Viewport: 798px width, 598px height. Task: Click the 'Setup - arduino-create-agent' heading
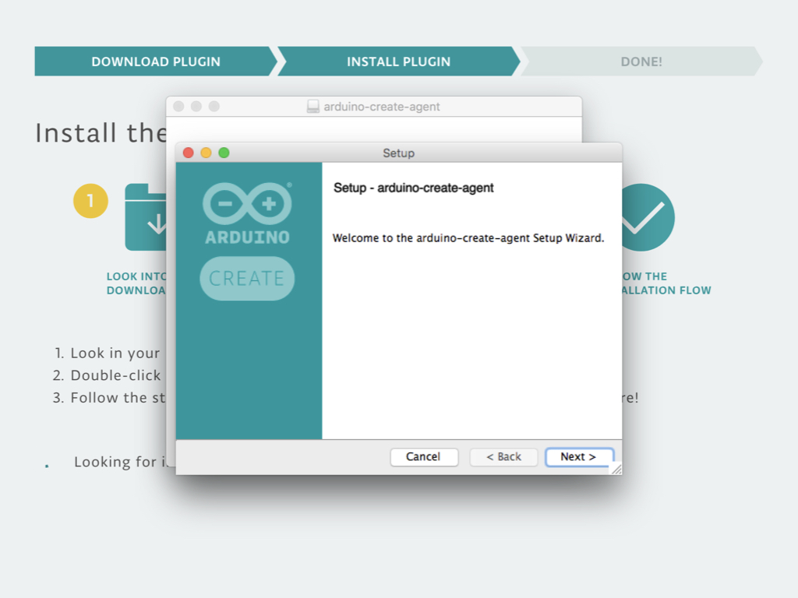(x=413, y=188)
